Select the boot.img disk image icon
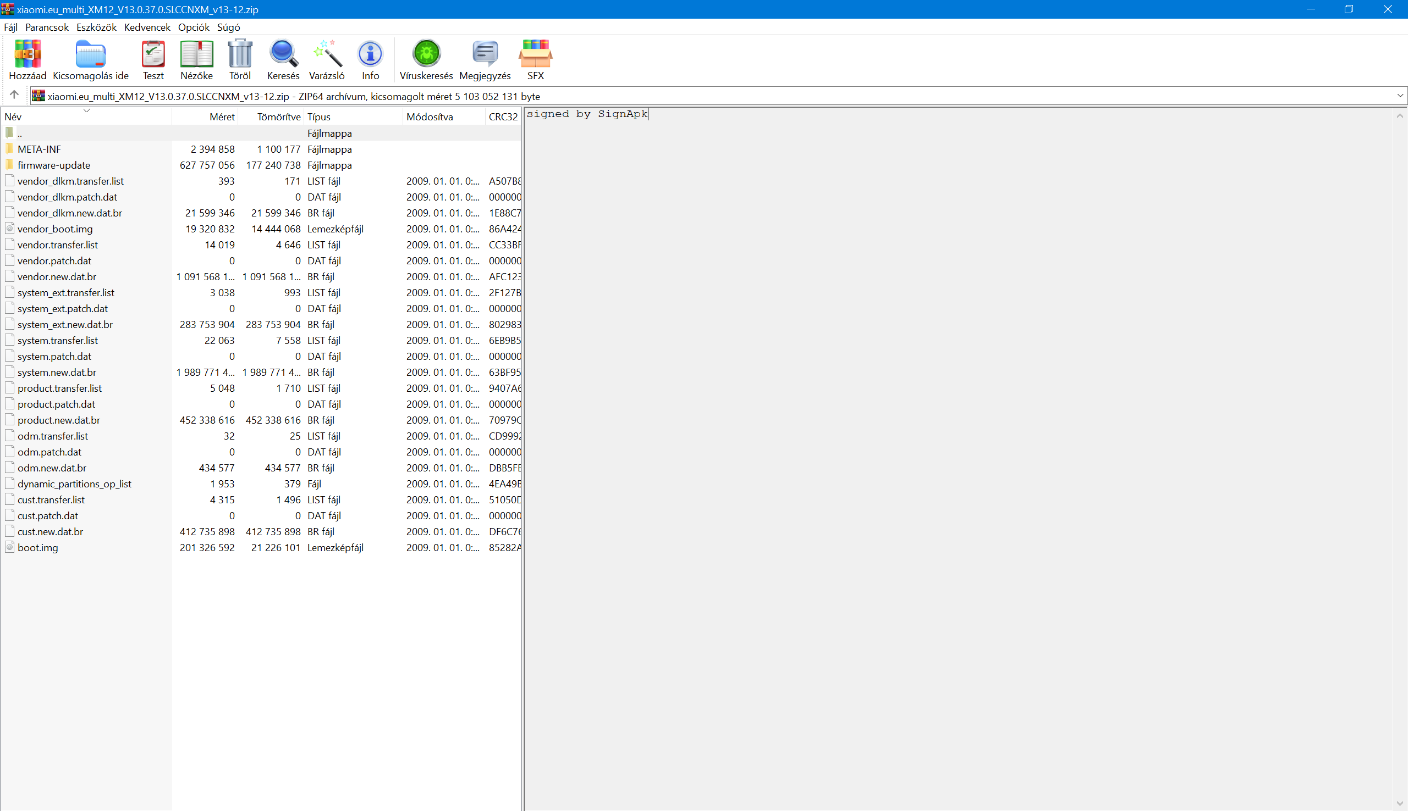 tap(9, 548)
